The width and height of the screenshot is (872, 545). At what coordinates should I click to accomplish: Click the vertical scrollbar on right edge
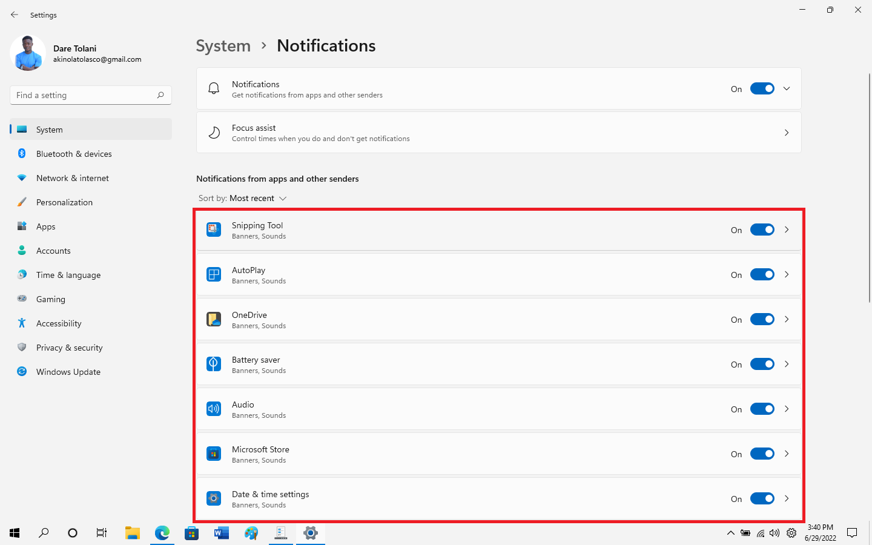click(x=869, y=188)
